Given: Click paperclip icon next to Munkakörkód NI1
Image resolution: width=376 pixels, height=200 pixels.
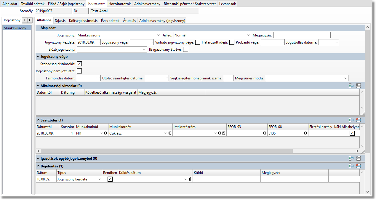Looking at the screenshot, I should coord(105,133).
